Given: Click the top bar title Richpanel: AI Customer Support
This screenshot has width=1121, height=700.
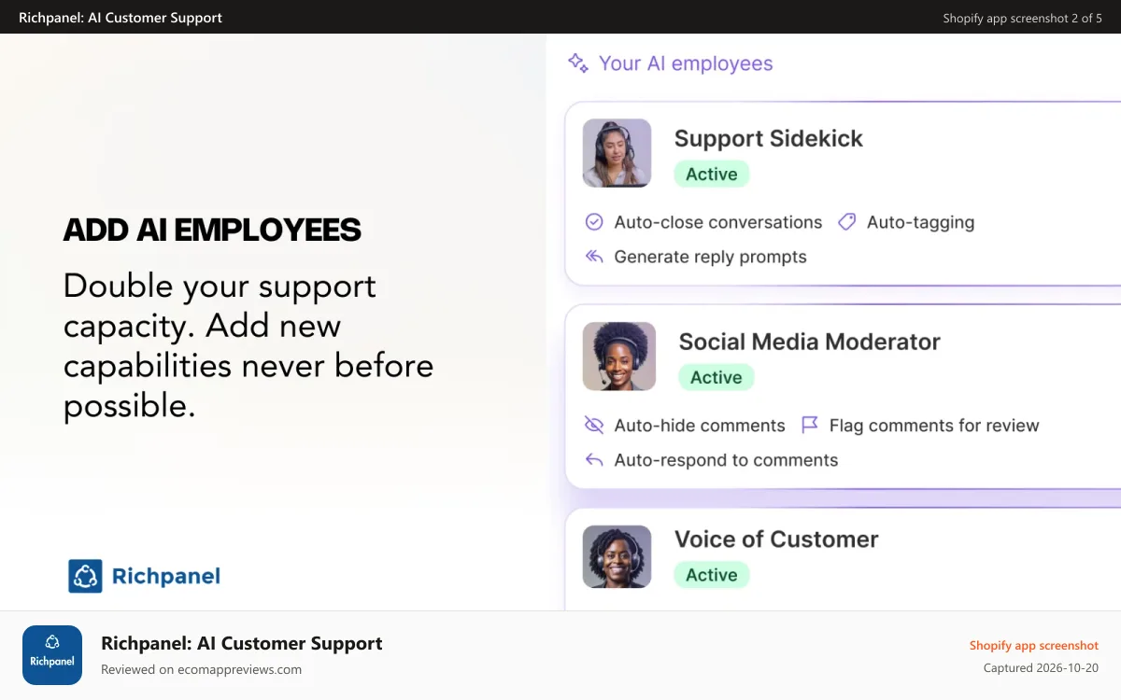Looking at the screenshot, I should pyautogui.click(x=121, y=18).
